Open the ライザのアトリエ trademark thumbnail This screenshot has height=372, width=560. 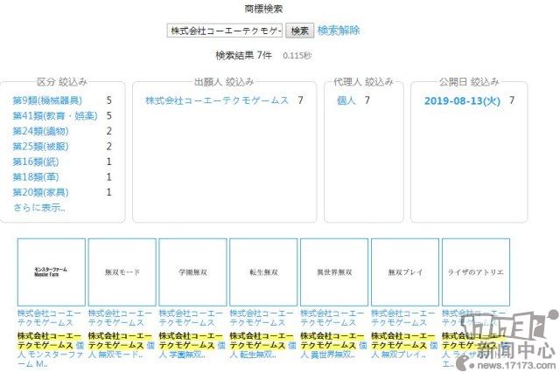[476, 272]
